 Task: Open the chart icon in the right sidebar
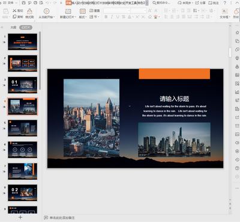coord(237,92)
